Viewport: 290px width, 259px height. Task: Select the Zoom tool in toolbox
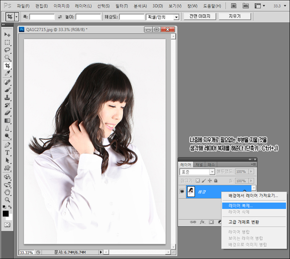click(x=7, y=200)
